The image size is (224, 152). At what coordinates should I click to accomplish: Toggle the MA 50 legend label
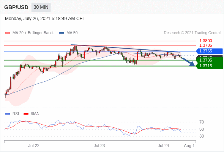[72, 33]
